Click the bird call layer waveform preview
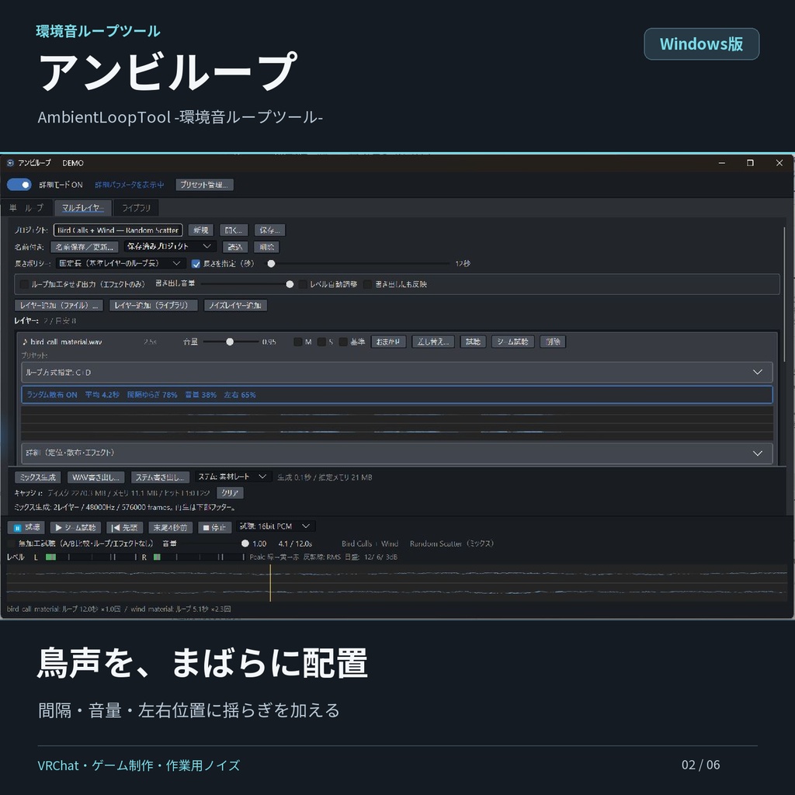 point(397,423)
